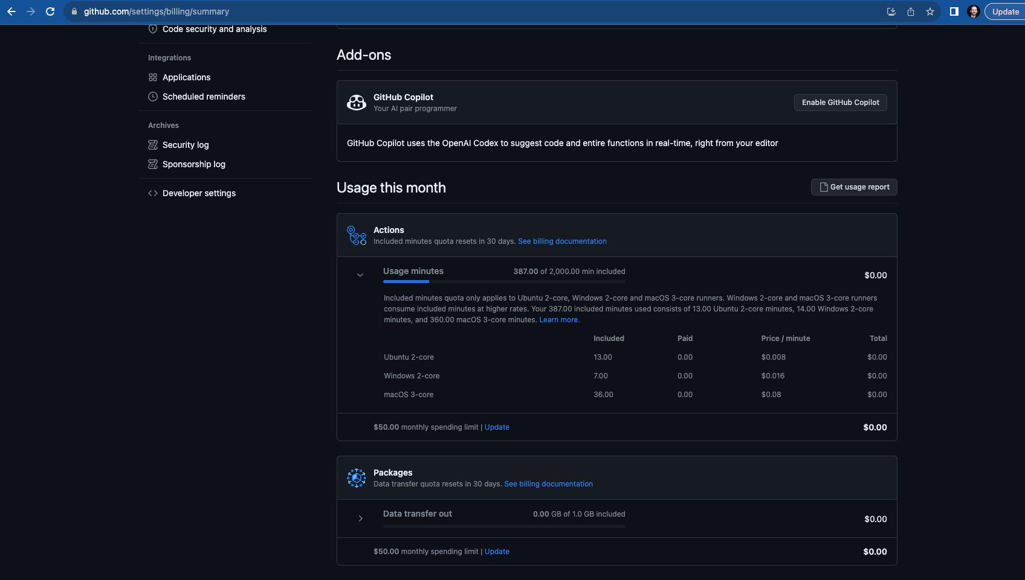Reload the billing summary page
The image size is (1025, 580).
pos(50,11)
